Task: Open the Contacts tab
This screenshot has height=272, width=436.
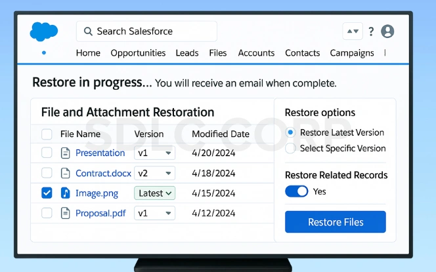Action: (x=303, y=53)
